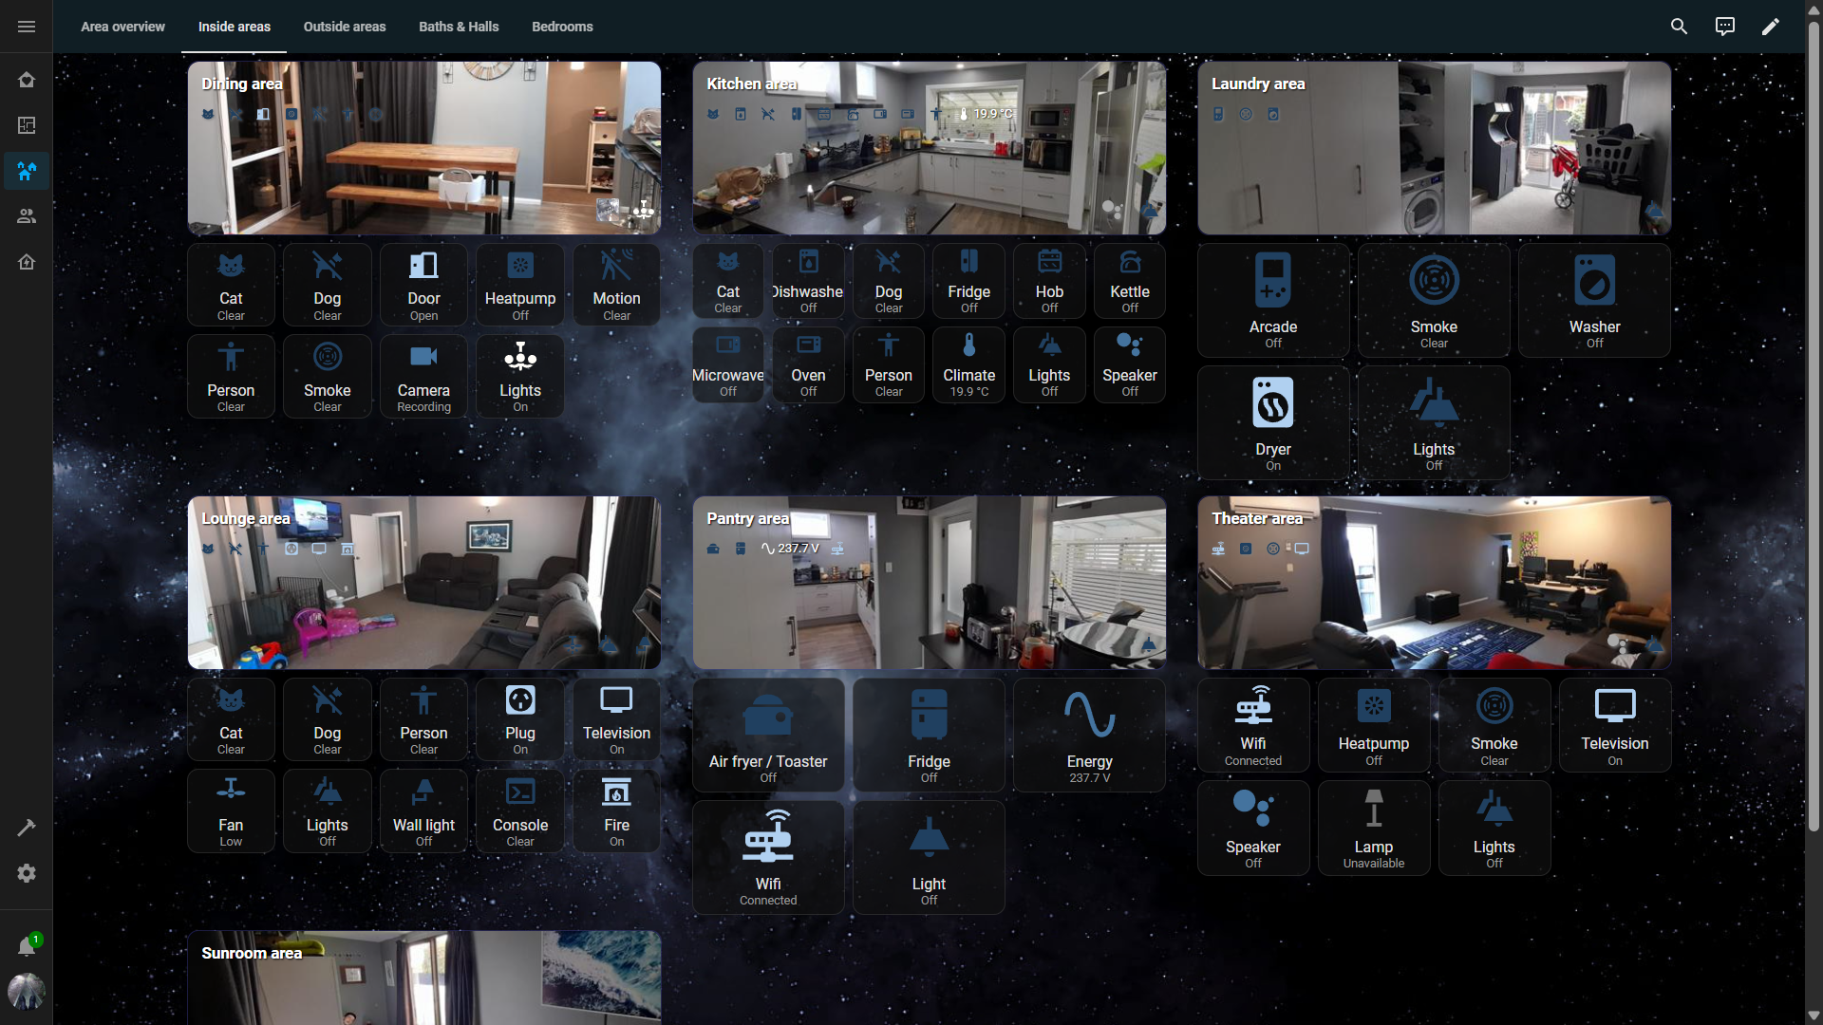Viewport: 1823px width, 1025px height.
Task: Click the wrench tools icon in the sidebar
Action: point(27,828)
